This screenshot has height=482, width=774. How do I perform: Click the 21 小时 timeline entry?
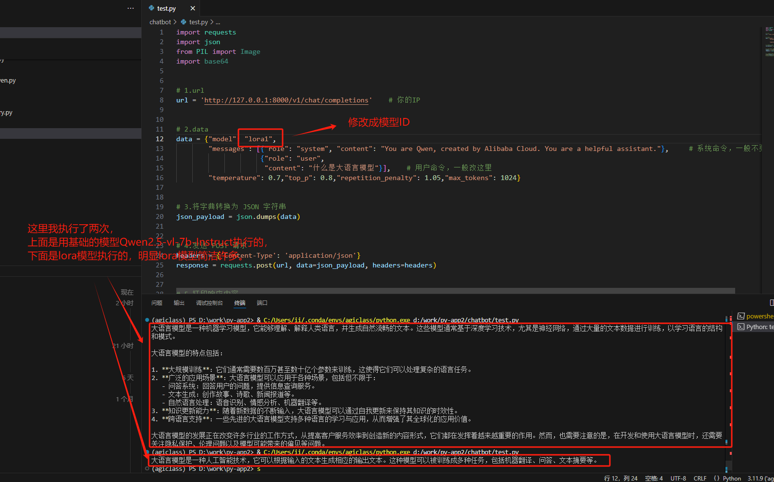point(123,346)
